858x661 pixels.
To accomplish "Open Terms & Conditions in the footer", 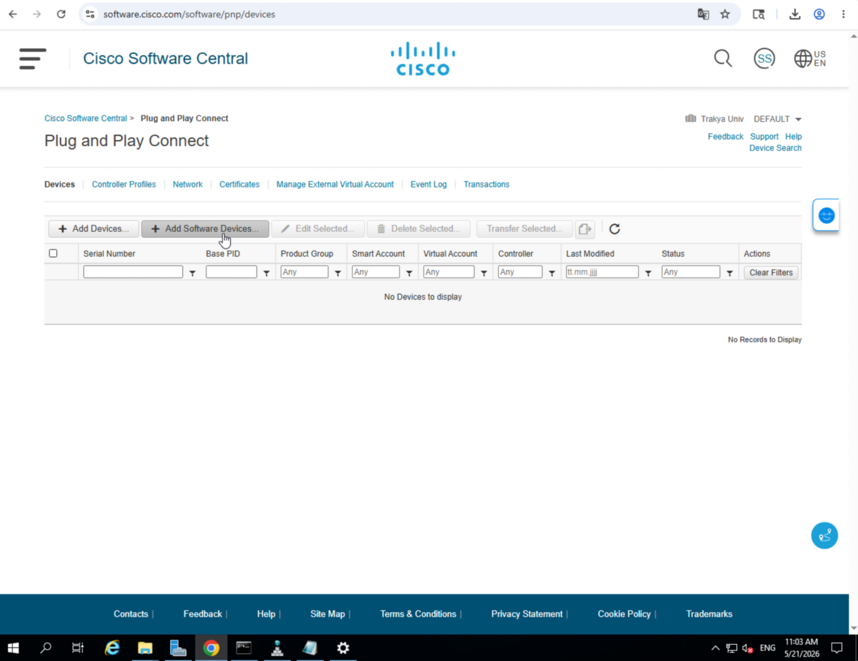I will tap(418, 614).
